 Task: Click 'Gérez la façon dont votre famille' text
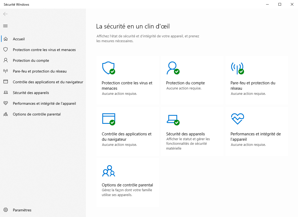click(127, 192)
